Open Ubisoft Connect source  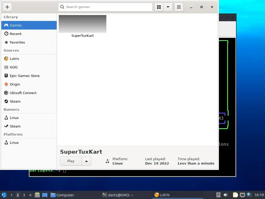pos(29,93)
